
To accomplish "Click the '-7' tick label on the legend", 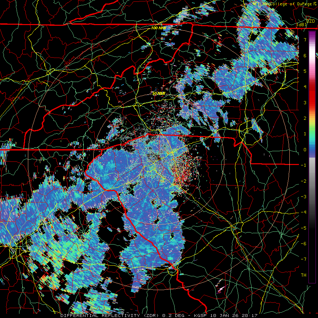I will [304, 259].
